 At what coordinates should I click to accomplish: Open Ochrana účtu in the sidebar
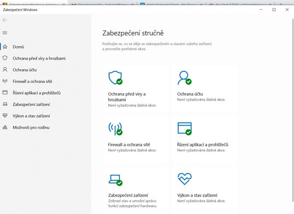(24, 70)
